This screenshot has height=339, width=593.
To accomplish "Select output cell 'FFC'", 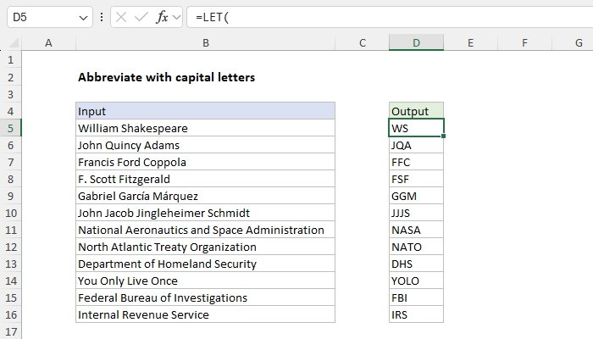I will [x=416, y=163].
